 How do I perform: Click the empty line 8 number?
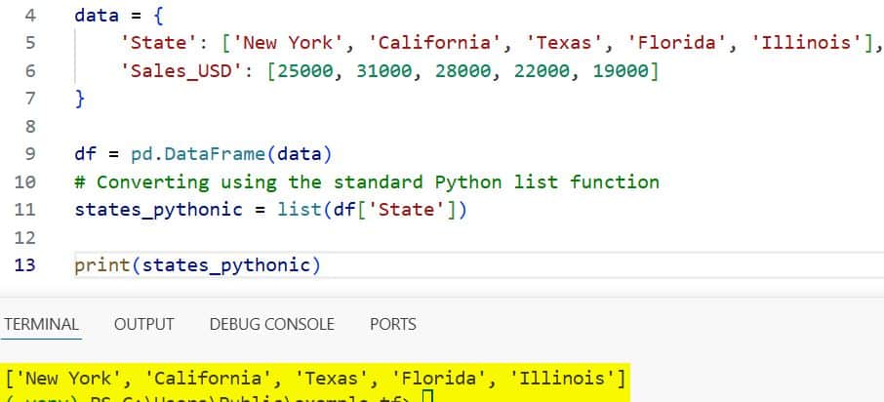[30, 126]
